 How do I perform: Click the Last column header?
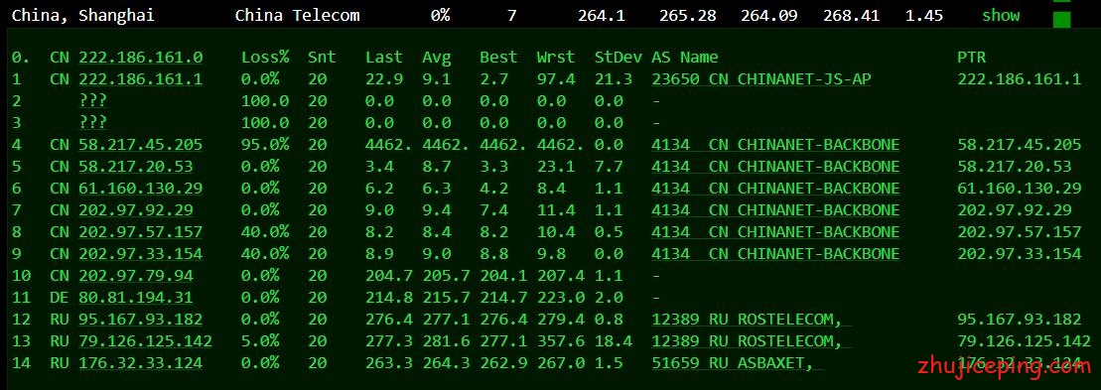(384, 58)
